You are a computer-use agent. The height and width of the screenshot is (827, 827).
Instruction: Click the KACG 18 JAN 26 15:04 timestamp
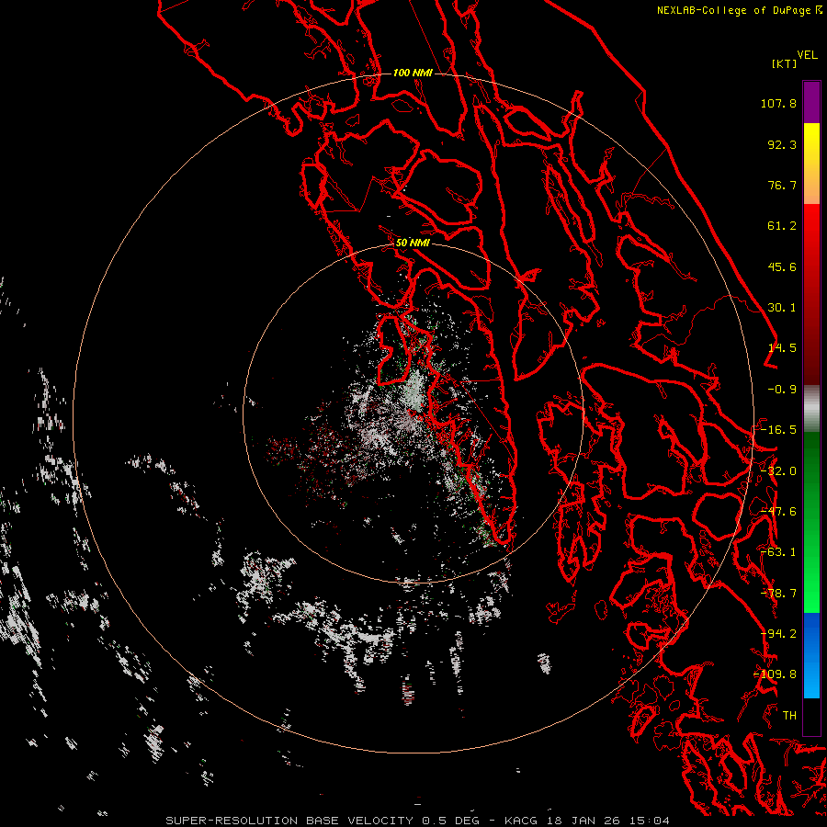[x=587, y=821]
